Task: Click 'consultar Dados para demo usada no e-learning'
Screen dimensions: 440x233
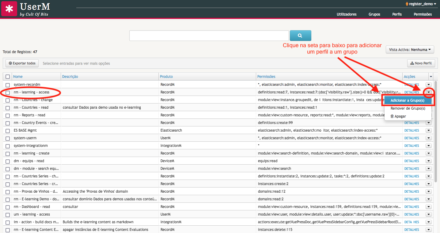Action: coord(102,107)
